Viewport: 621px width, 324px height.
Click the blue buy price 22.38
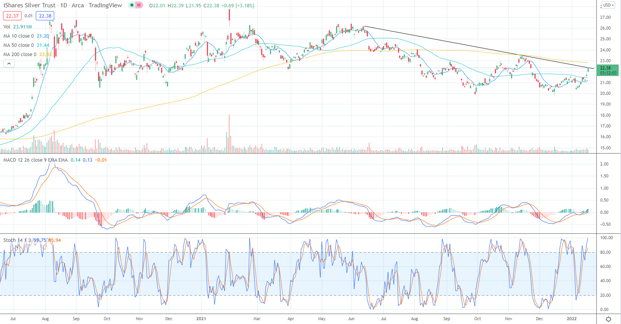point(45,16)
